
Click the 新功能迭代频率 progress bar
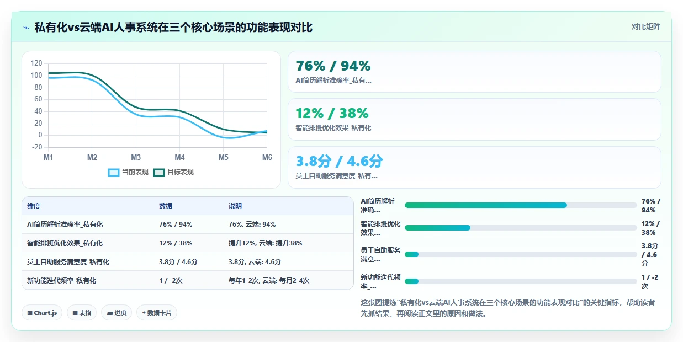tap(521, 281)
